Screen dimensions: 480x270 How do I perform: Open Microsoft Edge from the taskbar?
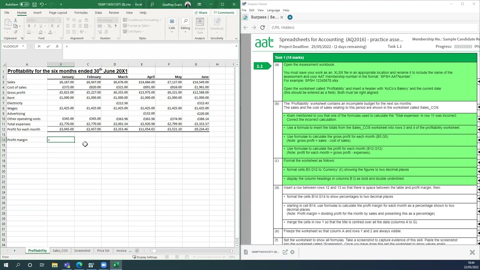(79, 265)
